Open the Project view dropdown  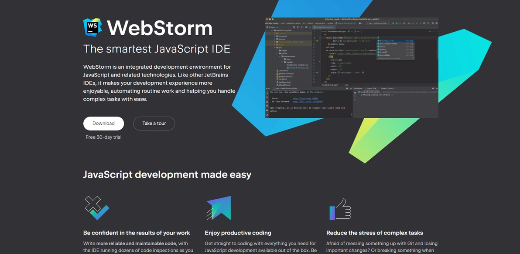click(x=272, y=27)
